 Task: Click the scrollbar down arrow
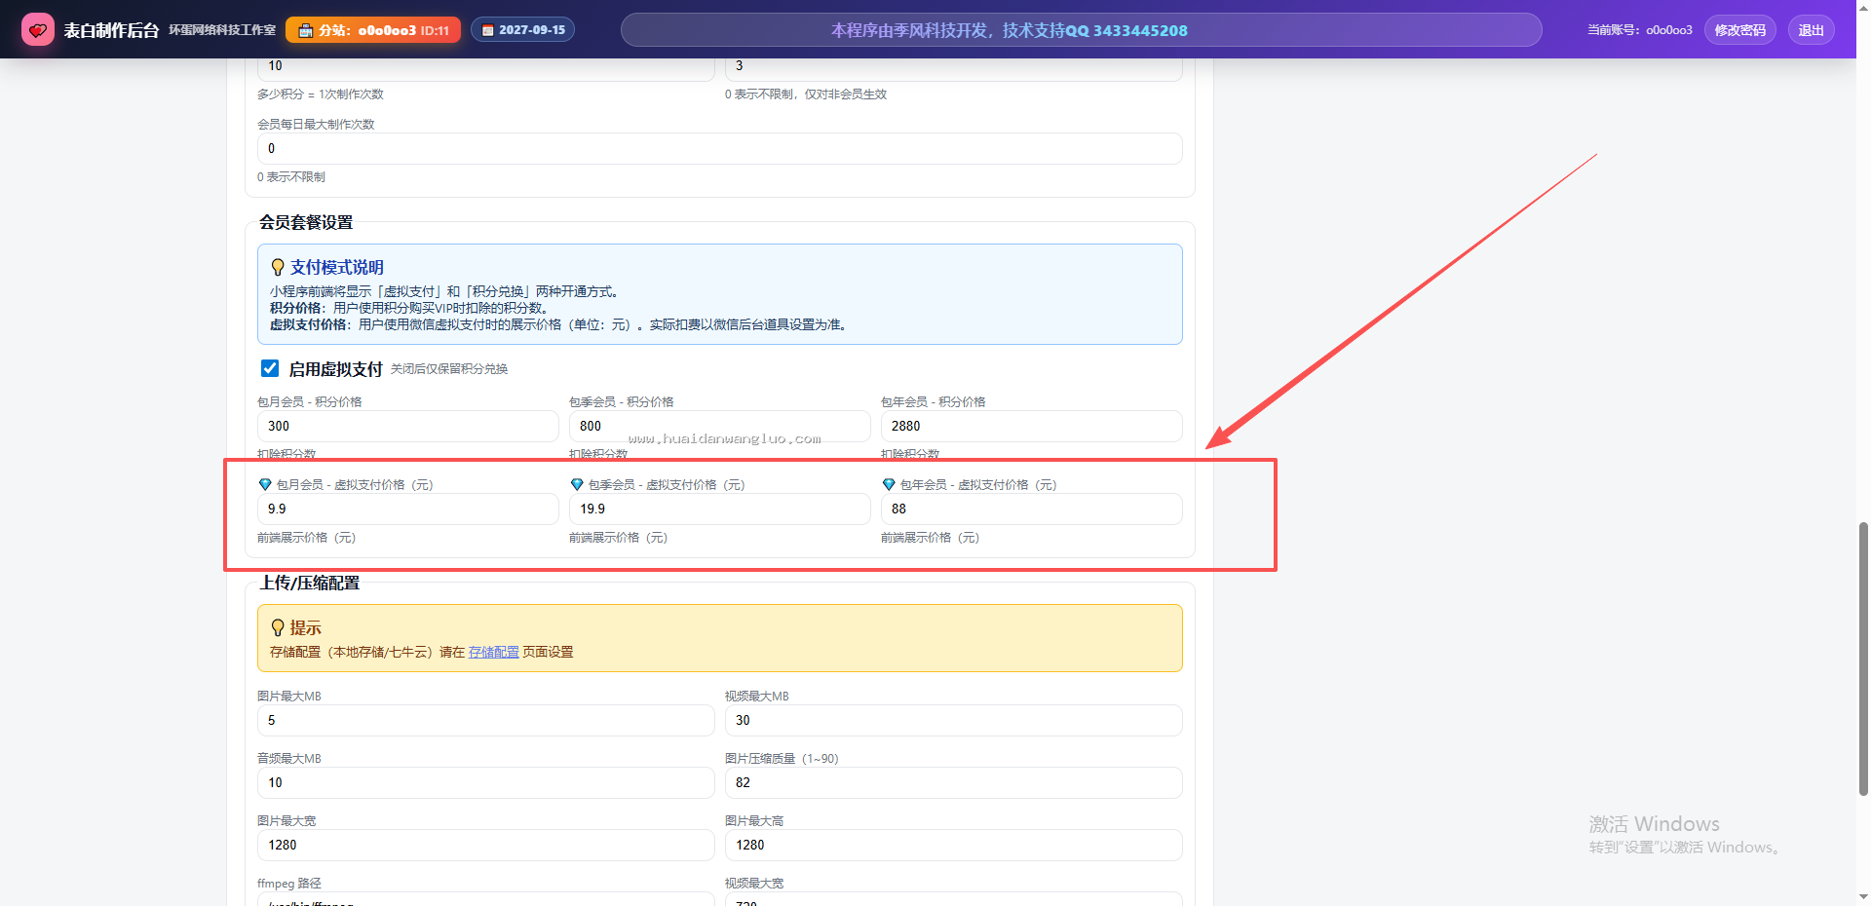[x=1863, y=896]
